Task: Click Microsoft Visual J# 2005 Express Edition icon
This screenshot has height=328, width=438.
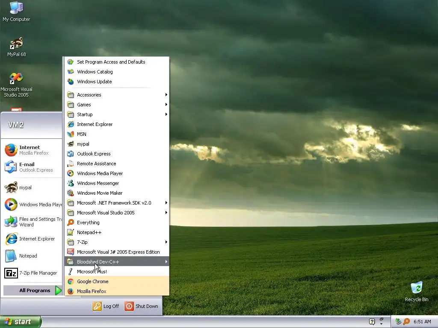Action: pos(71,252)
